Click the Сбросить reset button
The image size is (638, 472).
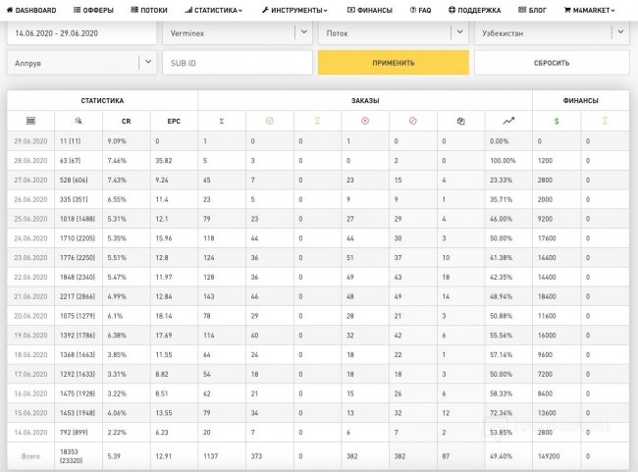point(552,63)
